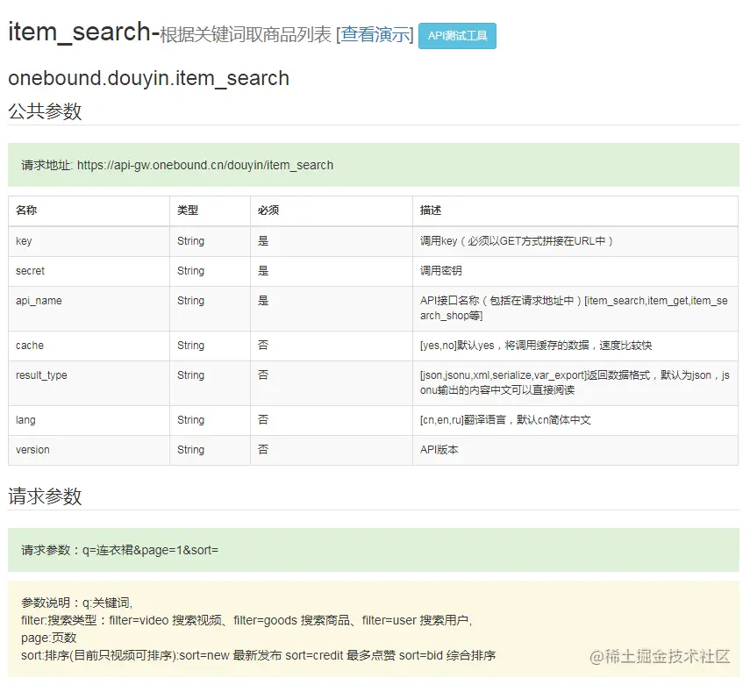
Task: Click the 参数说明：q:关键词 line
Action: (77, 603)
